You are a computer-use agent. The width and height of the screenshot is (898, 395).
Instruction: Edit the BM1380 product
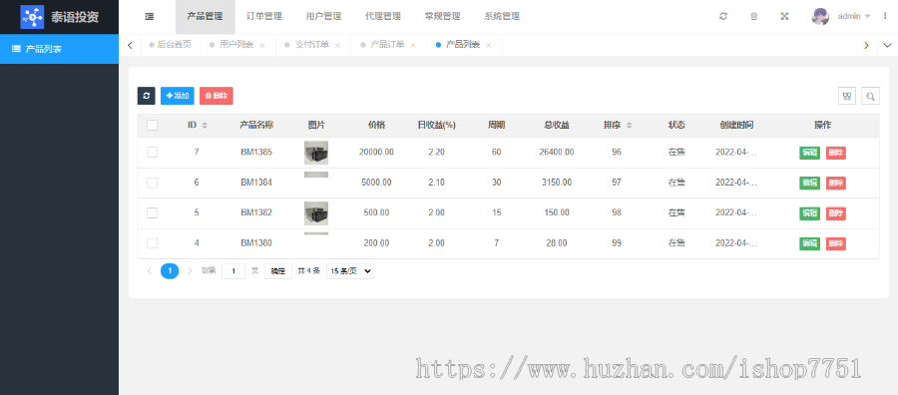pyautogui.click(x=810, y=243)
